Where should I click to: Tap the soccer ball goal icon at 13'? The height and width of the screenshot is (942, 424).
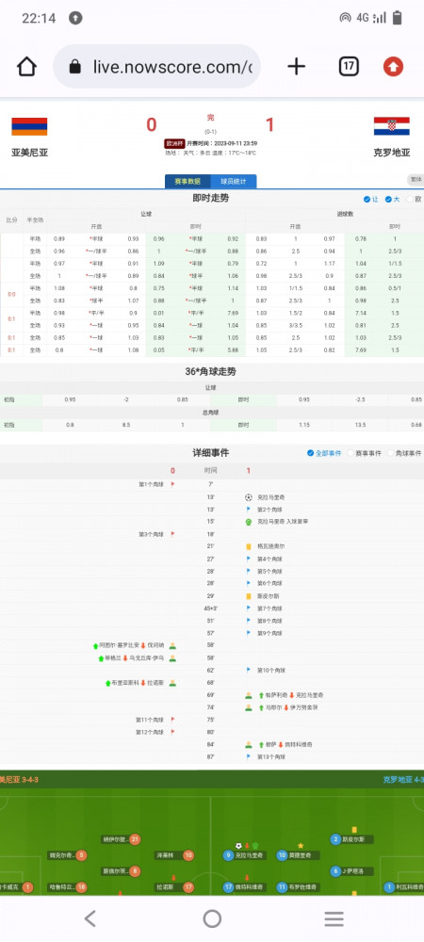[x=248, y=497]
